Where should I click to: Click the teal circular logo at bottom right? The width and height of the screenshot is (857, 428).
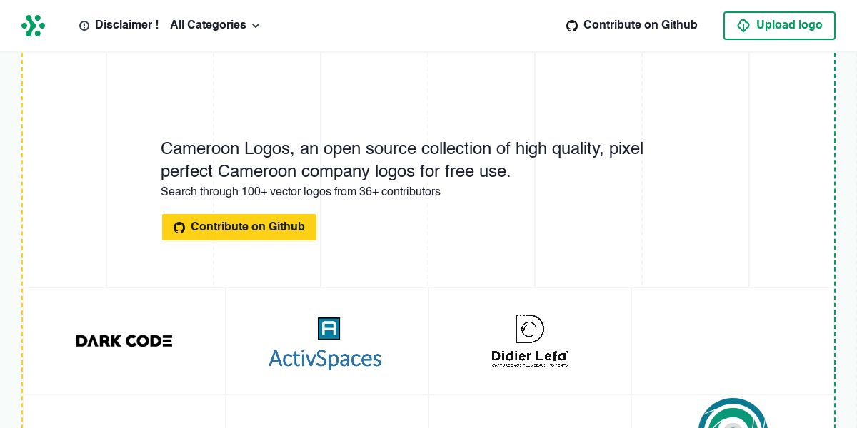pyautogui.click(x=733, y=415)
